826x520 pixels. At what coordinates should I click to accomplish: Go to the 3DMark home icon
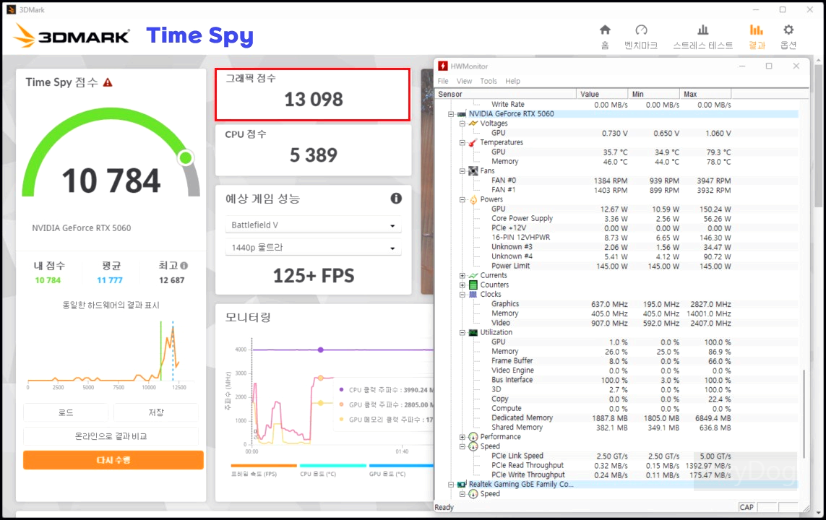pos(606,30)
